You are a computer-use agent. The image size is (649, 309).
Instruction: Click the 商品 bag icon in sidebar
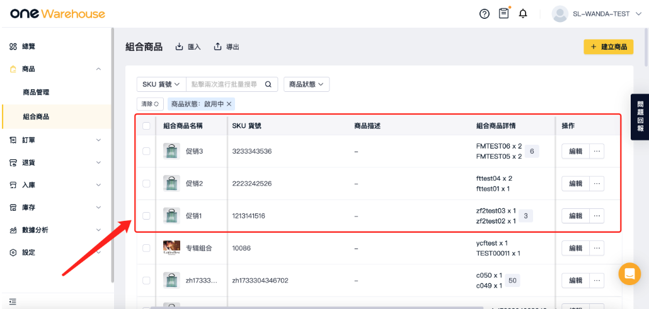[13, 69]
